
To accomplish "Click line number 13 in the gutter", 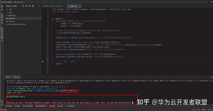I will tap(47, 38).
